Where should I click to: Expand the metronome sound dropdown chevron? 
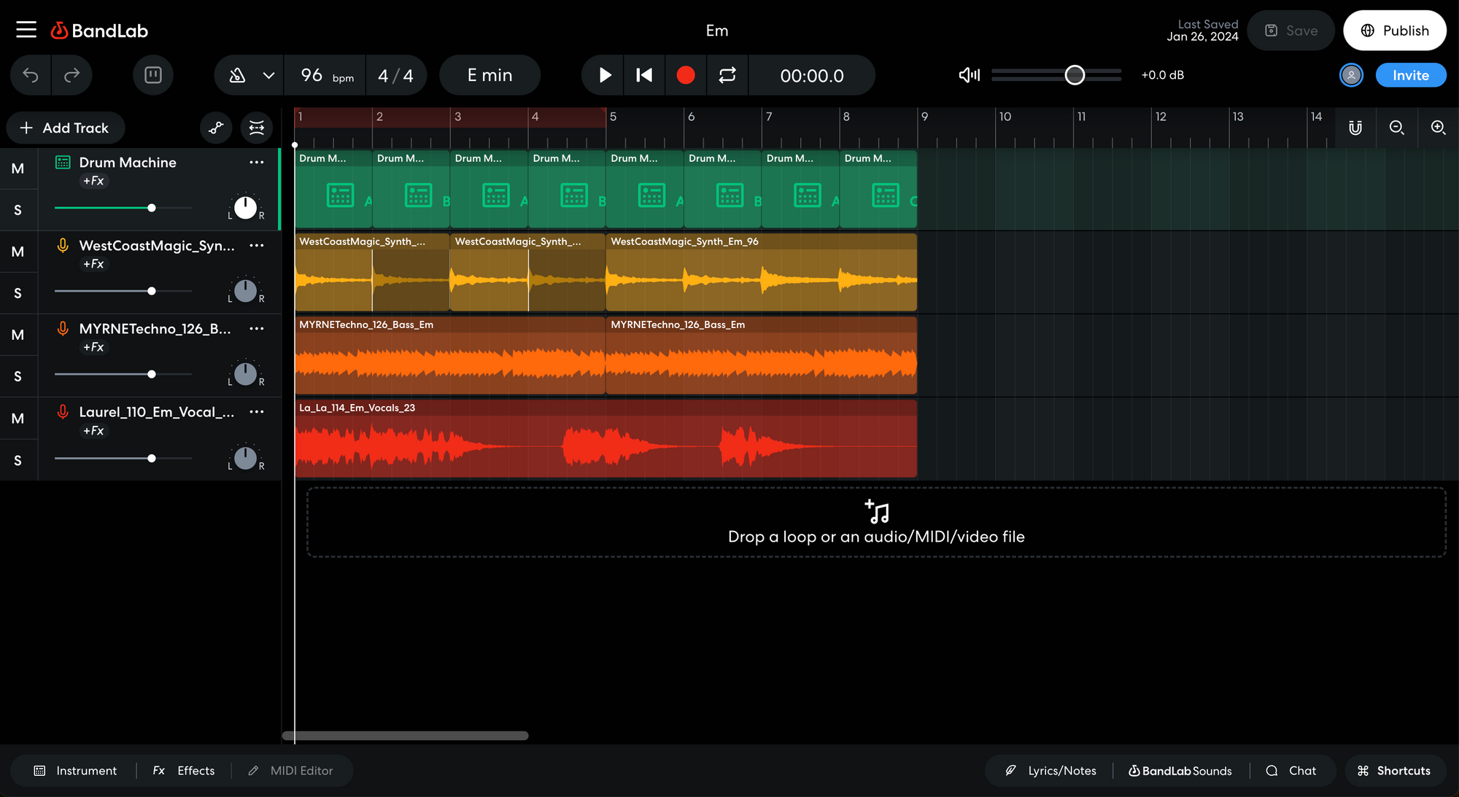pyautogui.click(x=268, y=75)
